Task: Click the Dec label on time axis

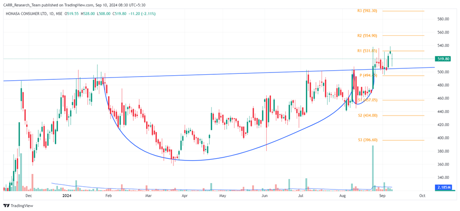Action: tap(29, 195)
